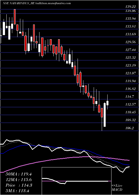
Task: Click the Price : 114.3 readout
Action: click(19, 185)
